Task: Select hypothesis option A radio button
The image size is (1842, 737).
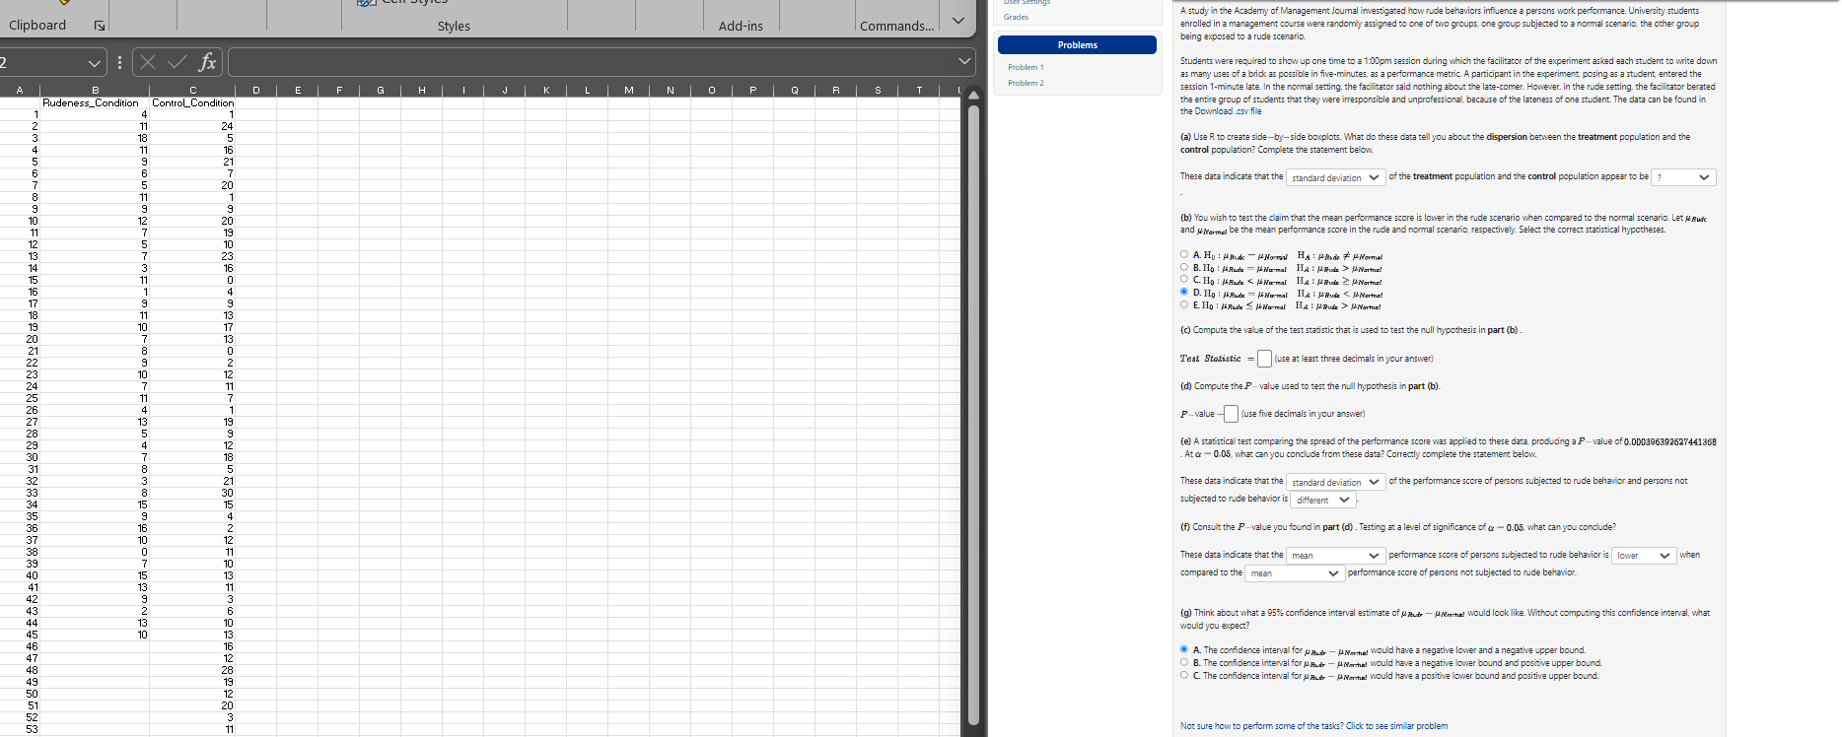Action: (x=1184, y=254)
